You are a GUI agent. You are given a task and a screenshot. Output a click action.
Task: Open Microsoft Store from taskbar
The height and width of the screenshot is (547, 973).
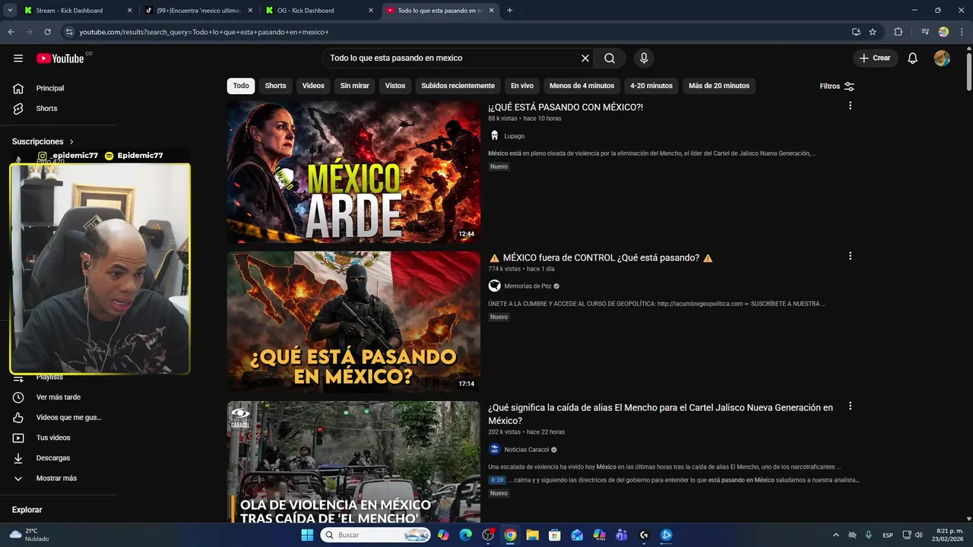554,535
